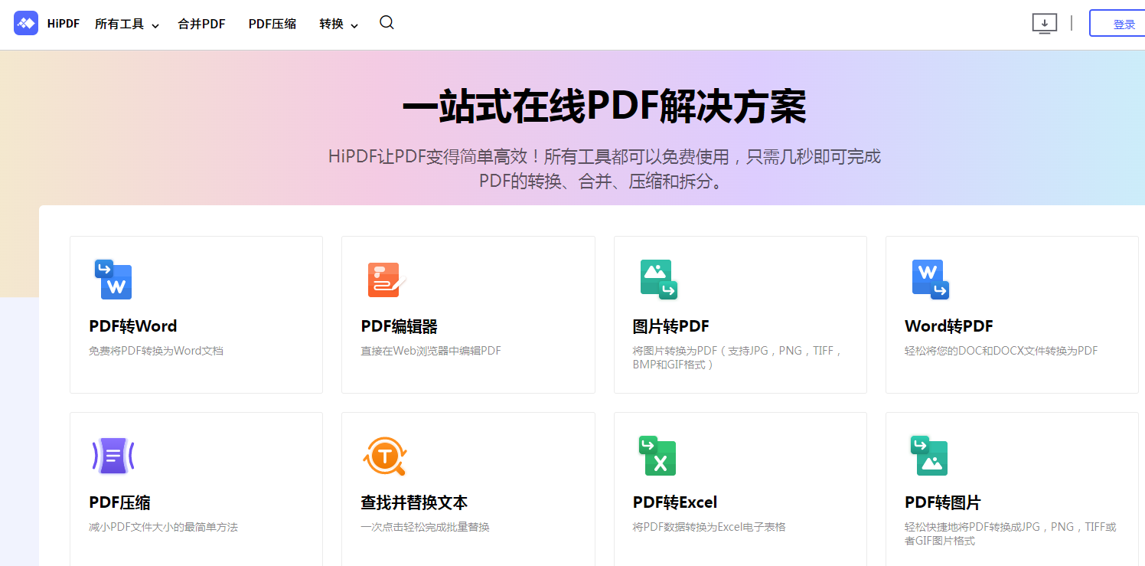Image resolution: width=1145 pixels, height=566 pixels.
Task: Click the download icon near top right
Action: (1044, 24)
